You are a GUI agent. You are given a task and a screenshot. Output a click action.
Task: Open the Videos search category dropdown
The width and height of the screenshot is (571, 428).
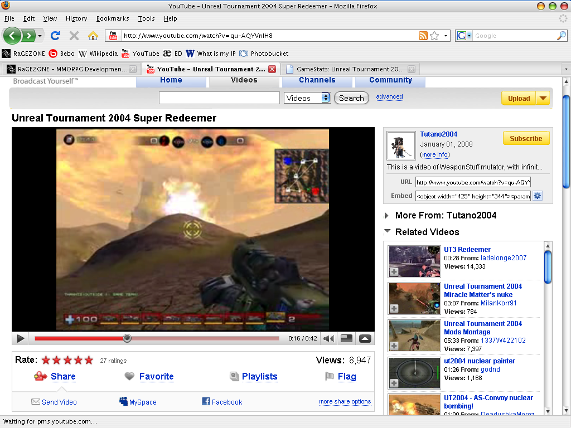tap(308, 98)
